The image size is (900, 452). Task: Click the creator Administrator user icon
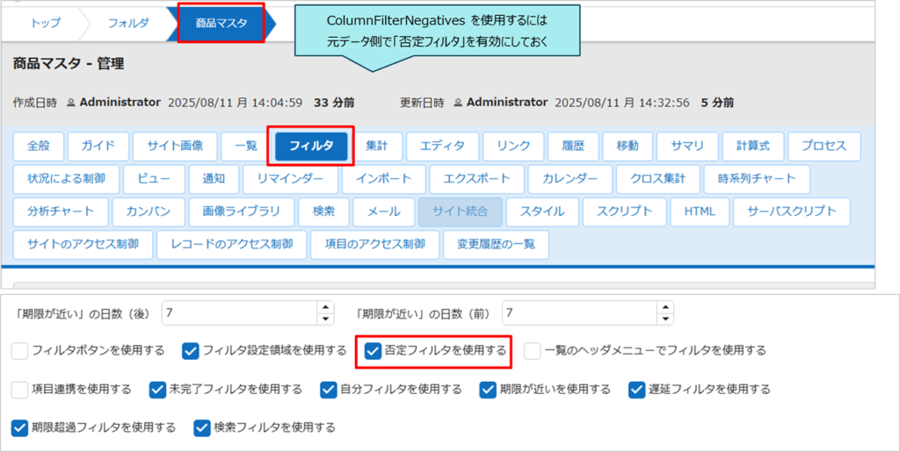tap(71, 103)
